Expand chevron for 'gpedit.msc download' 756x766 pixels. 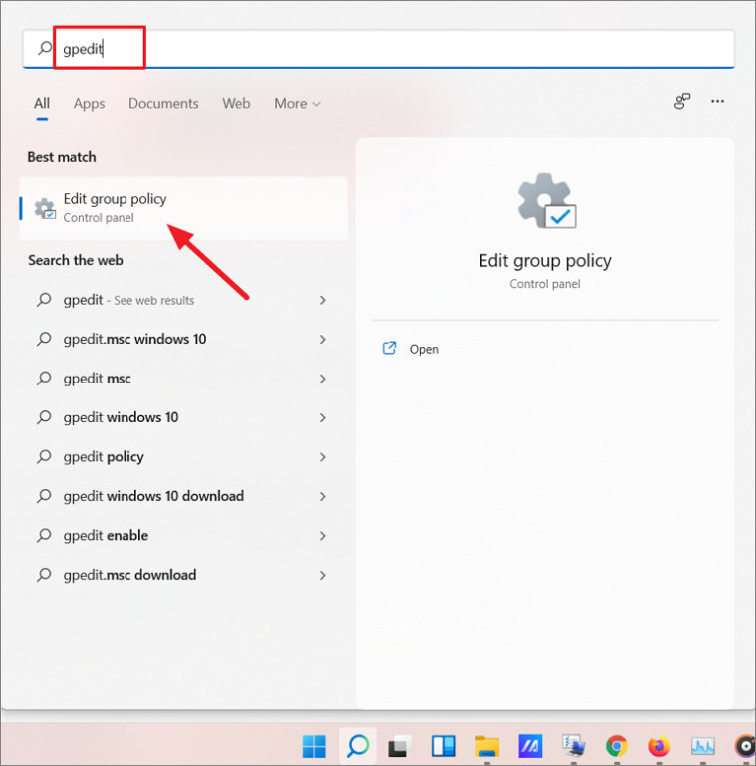point(323,575)
